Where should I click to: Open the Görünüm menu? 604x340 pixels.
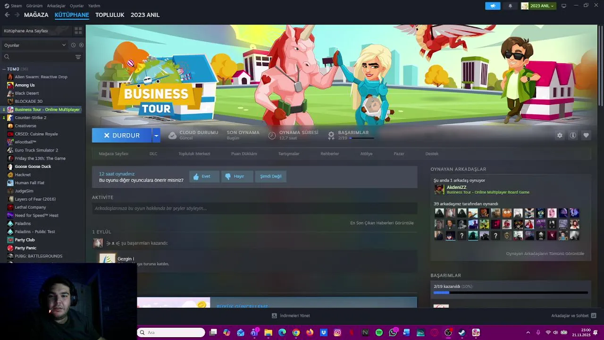(x=34, y=6)
